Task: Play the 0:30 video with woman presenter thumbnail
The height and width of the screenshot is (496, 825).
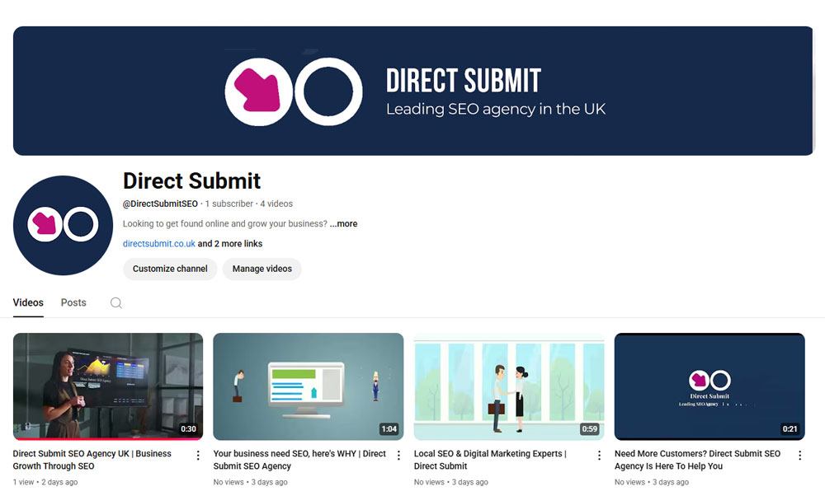Action: point(108,386)
